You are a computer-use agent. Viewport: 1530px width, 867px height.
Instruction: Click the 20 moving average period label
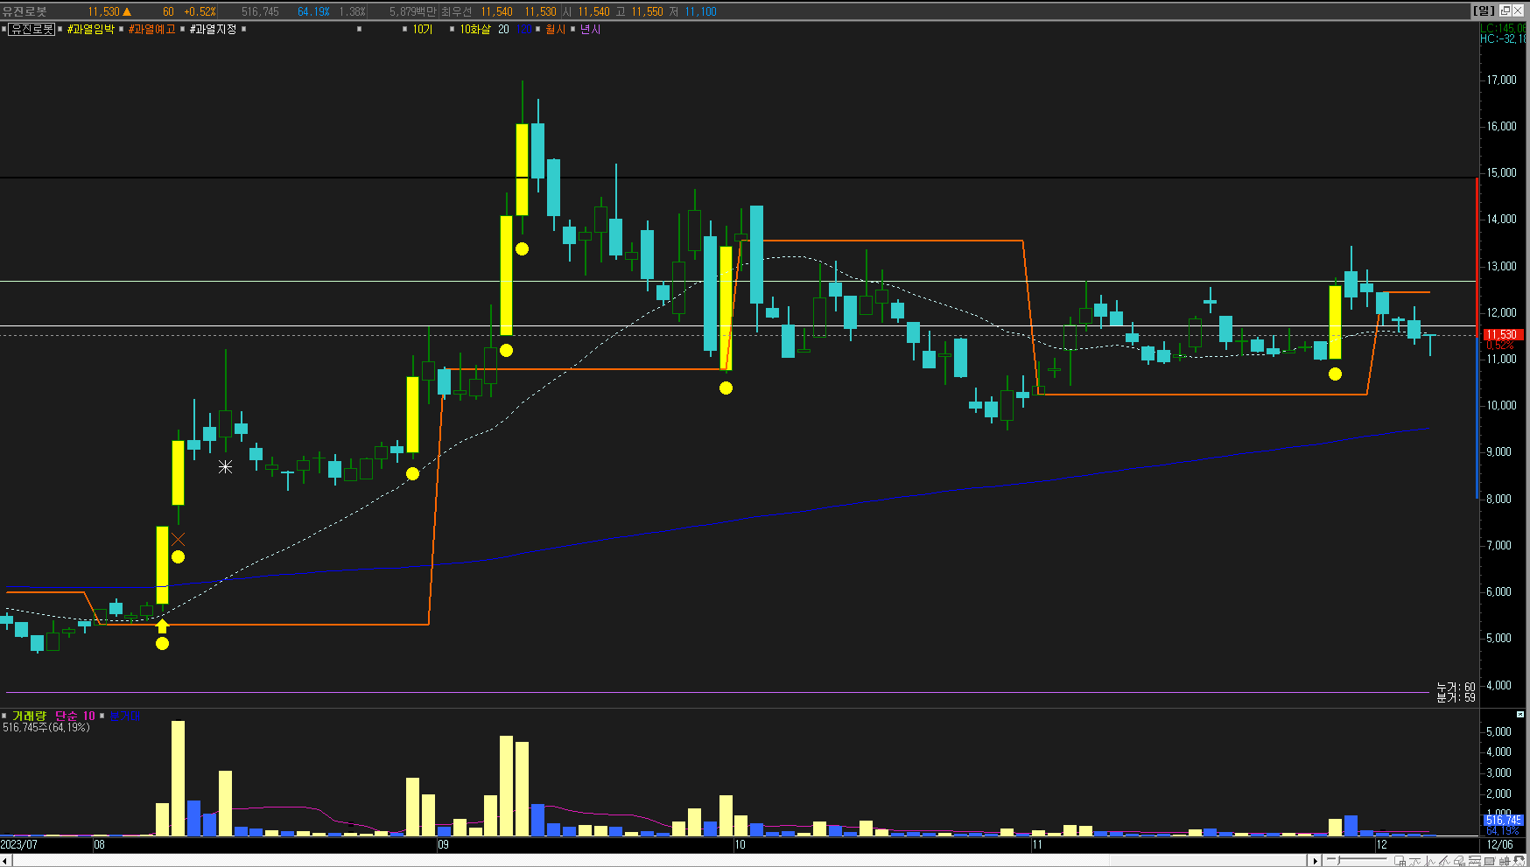[x=503, y=29]
